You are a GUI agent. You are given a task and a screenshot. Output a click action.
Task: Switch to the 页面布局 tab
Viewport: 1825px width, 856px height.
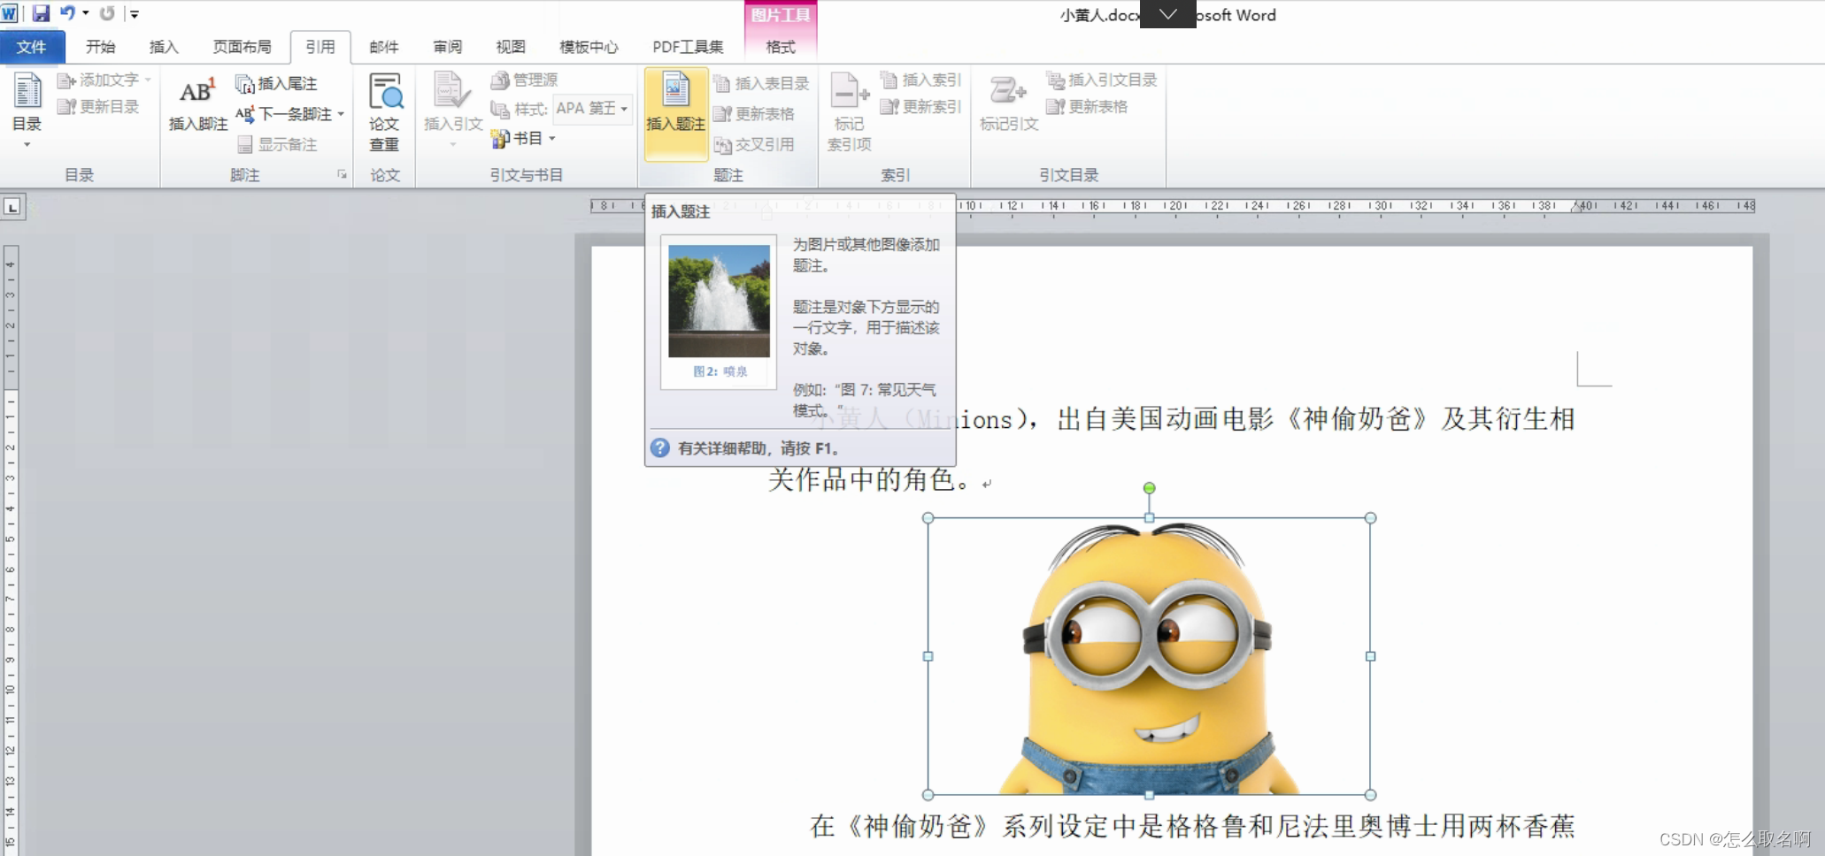point(242,47)
